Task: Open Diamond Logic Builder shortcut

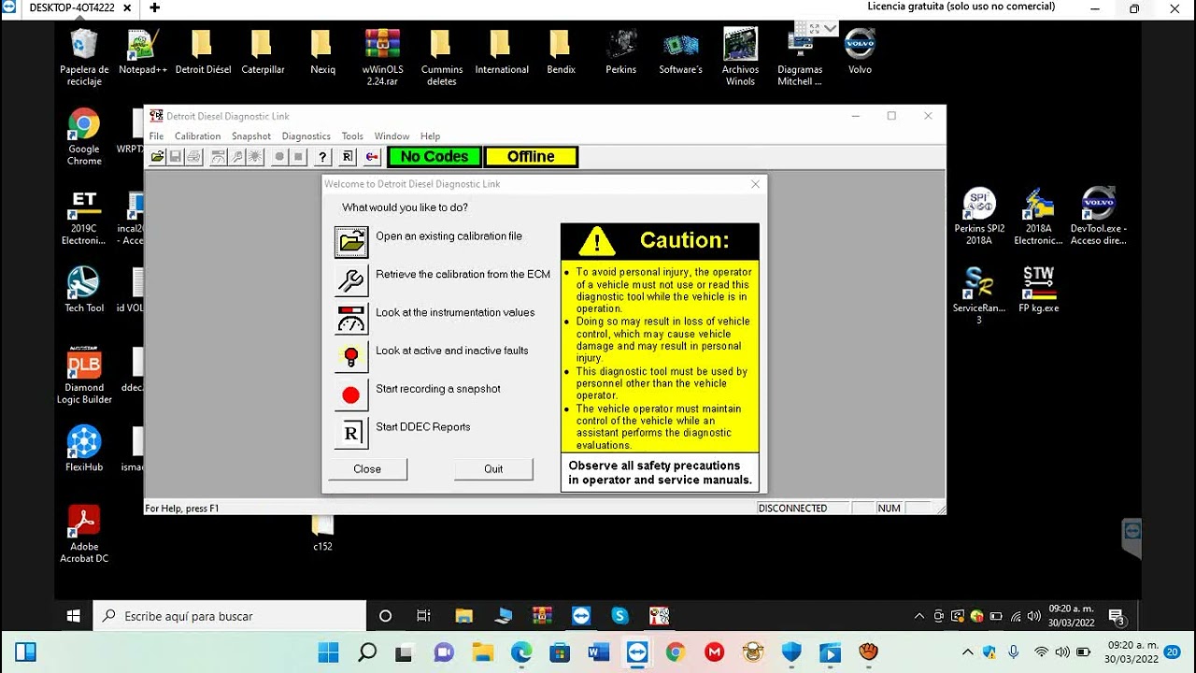Action: pyautogui.click(x=84, y=375)
